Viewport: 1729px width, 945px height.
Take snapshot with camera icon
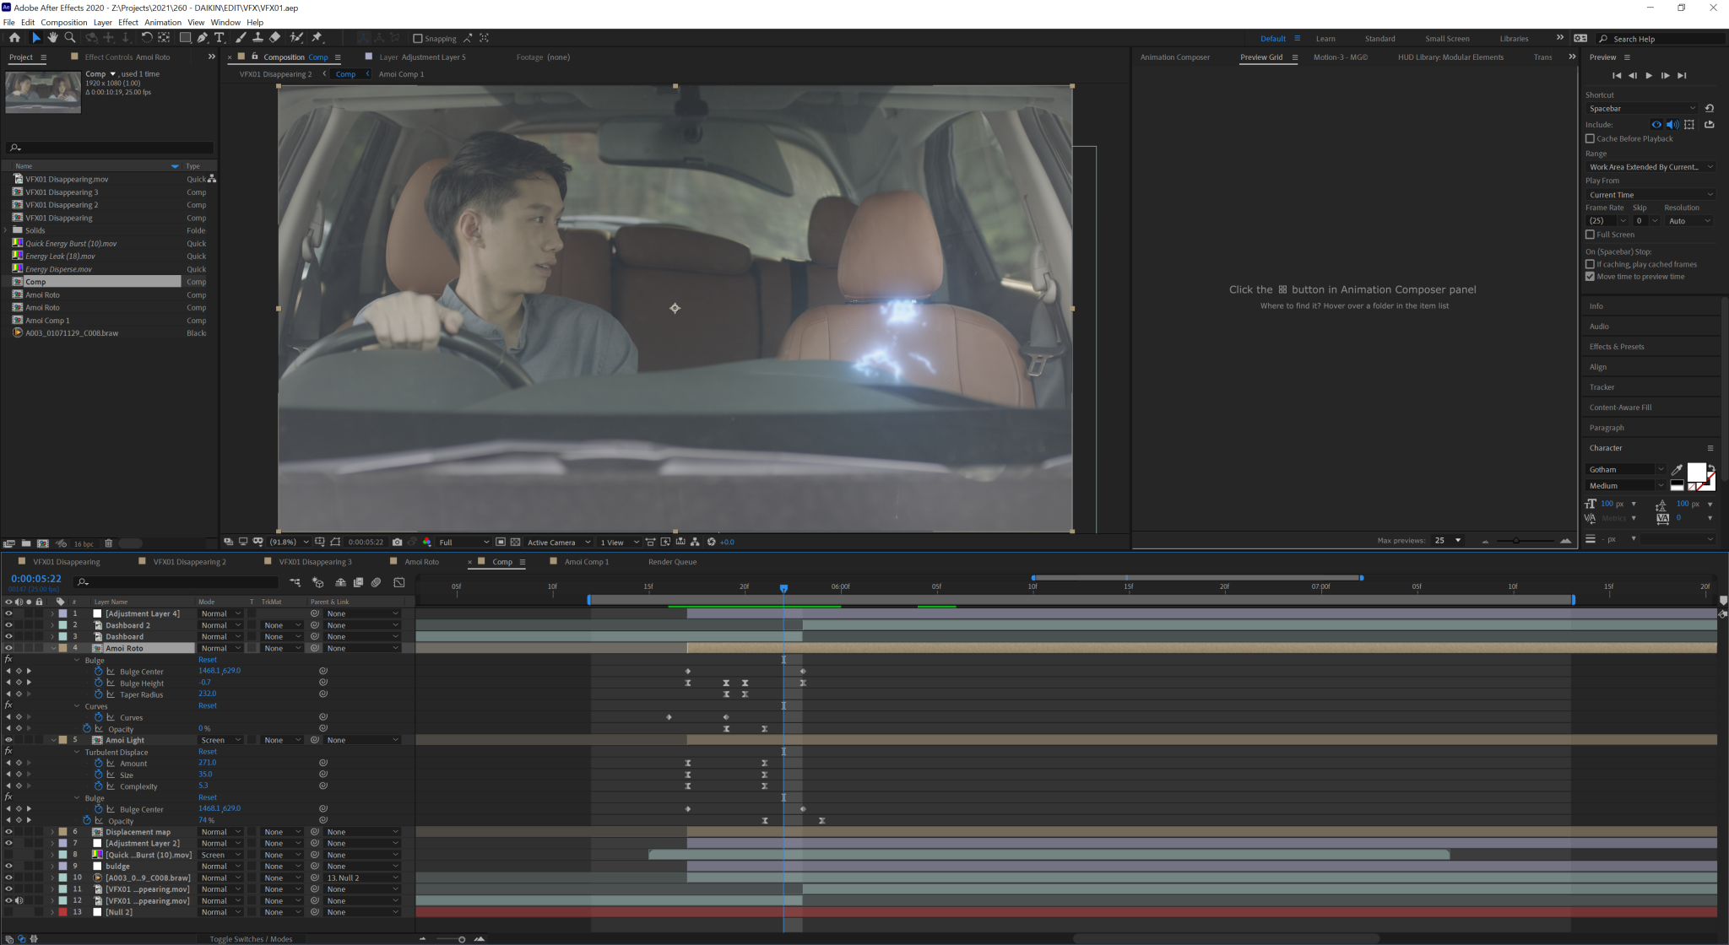coord(397,542)
